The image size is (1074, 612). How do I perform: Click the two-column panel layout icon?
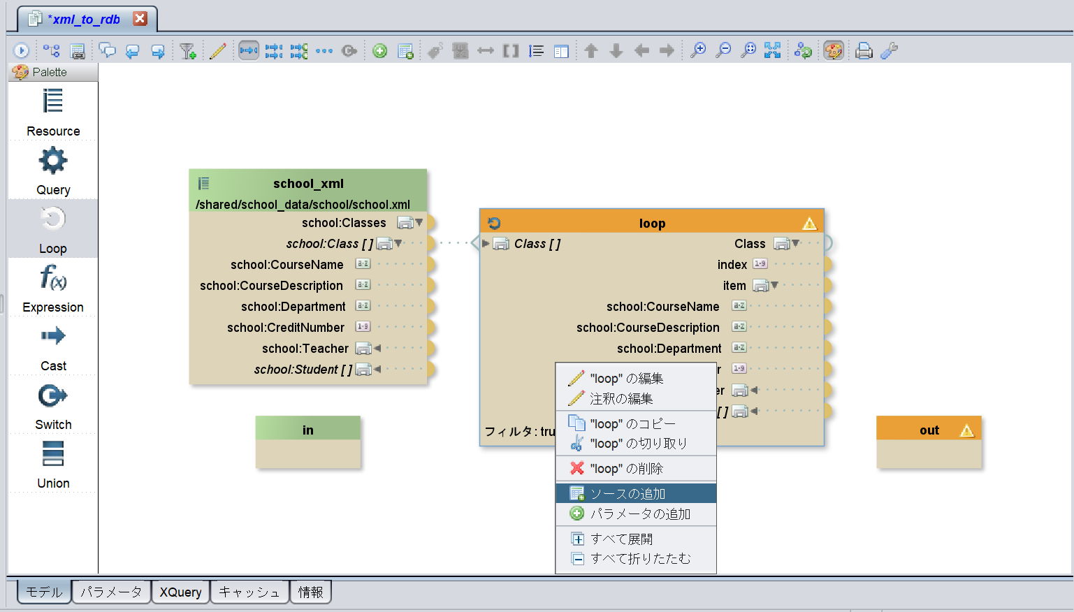click(x=561, y=50)
